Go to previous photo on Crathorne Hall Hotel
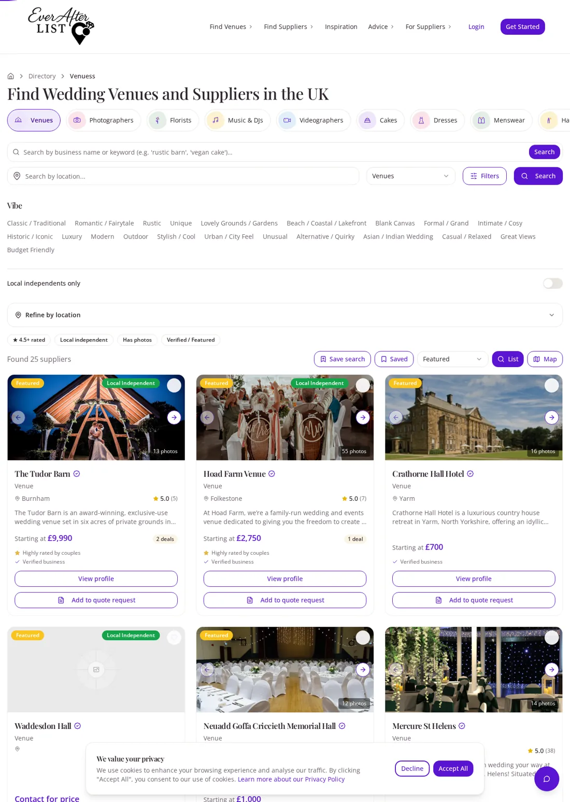 (396, 417)
